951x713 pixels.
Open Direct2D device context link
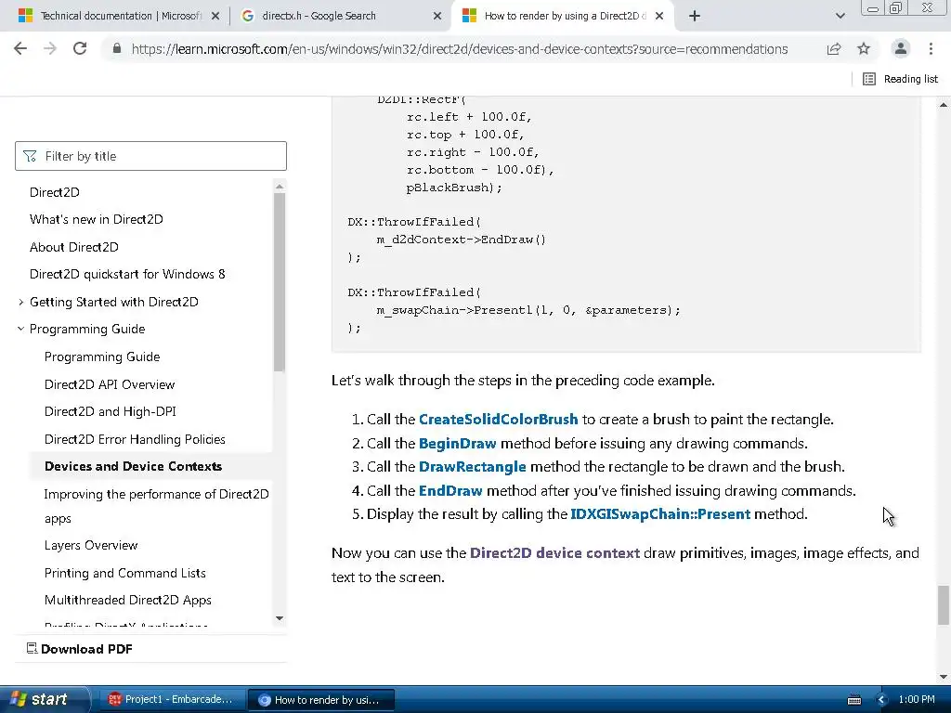(x=555, y=553)
